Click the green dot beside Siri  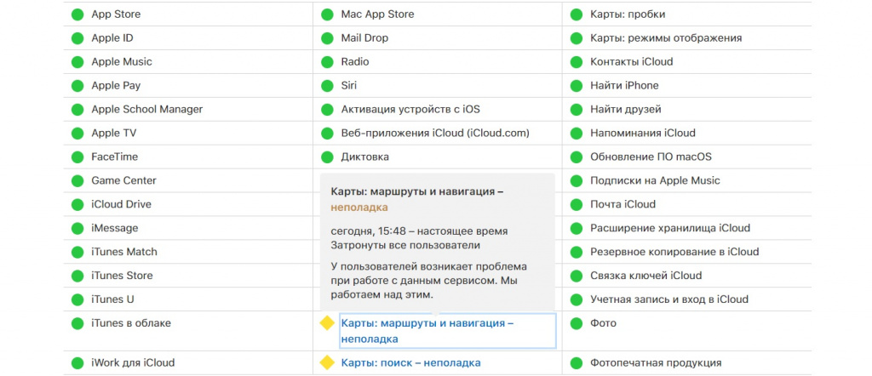point(326,86)
